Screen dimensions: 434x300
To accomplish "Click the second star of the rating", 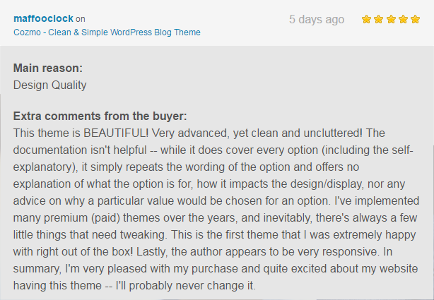I will pyautogui.click(x=378, y=19).
